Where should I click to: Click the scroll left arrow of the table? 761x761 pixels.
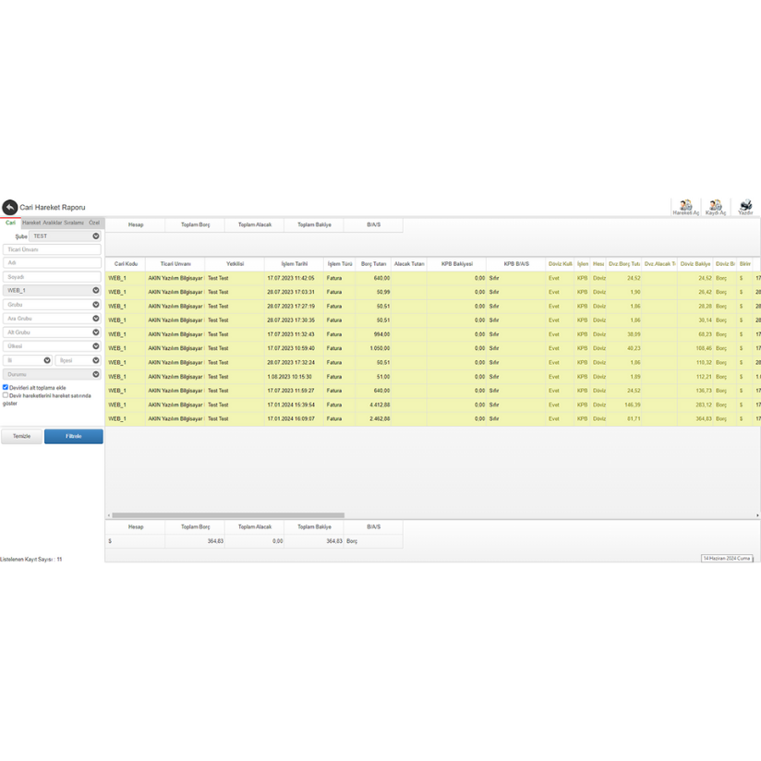tap(108, 515)
